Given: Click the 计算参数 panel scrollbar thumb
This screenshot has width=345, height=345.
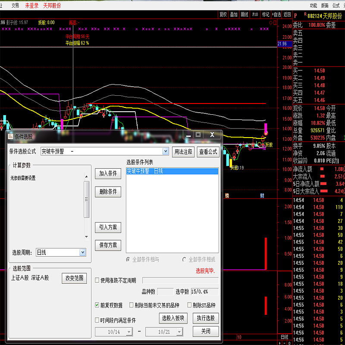Looking at the screenshot, I should coord(87,199).
